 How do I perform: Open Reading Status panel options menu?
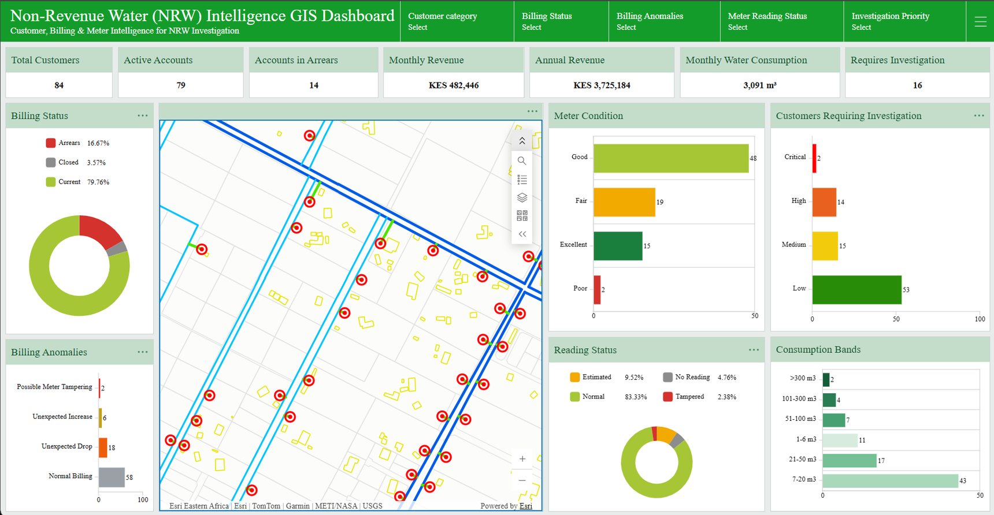tap(754, 350)
